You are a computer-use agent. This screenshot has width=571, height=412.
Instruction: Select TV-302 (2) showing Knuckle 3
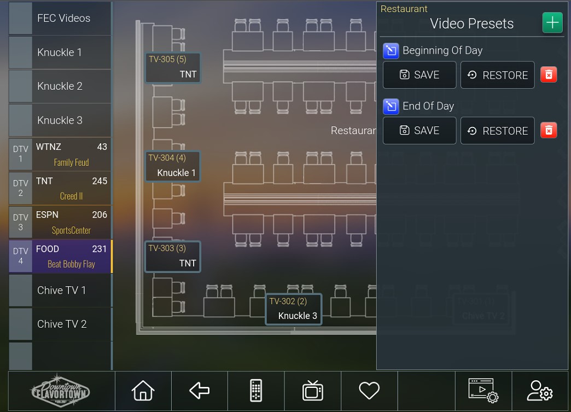pyautogui.click(x=294, y=309)
